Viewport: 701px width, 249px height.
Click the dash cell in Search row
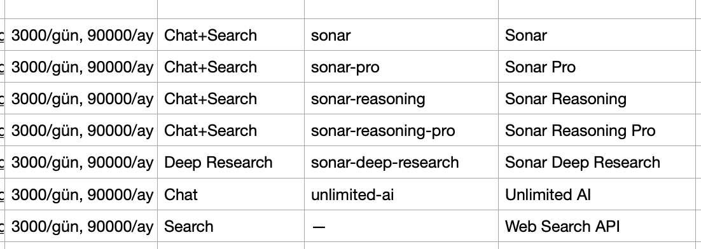point(401,226)
